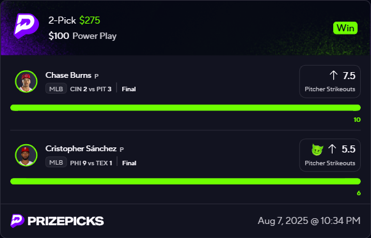Open Chase Burns player headshot

[26, 82]
